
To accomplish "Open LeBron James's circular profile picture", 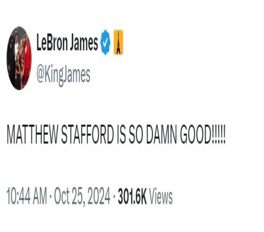I will tap(19, 58).
